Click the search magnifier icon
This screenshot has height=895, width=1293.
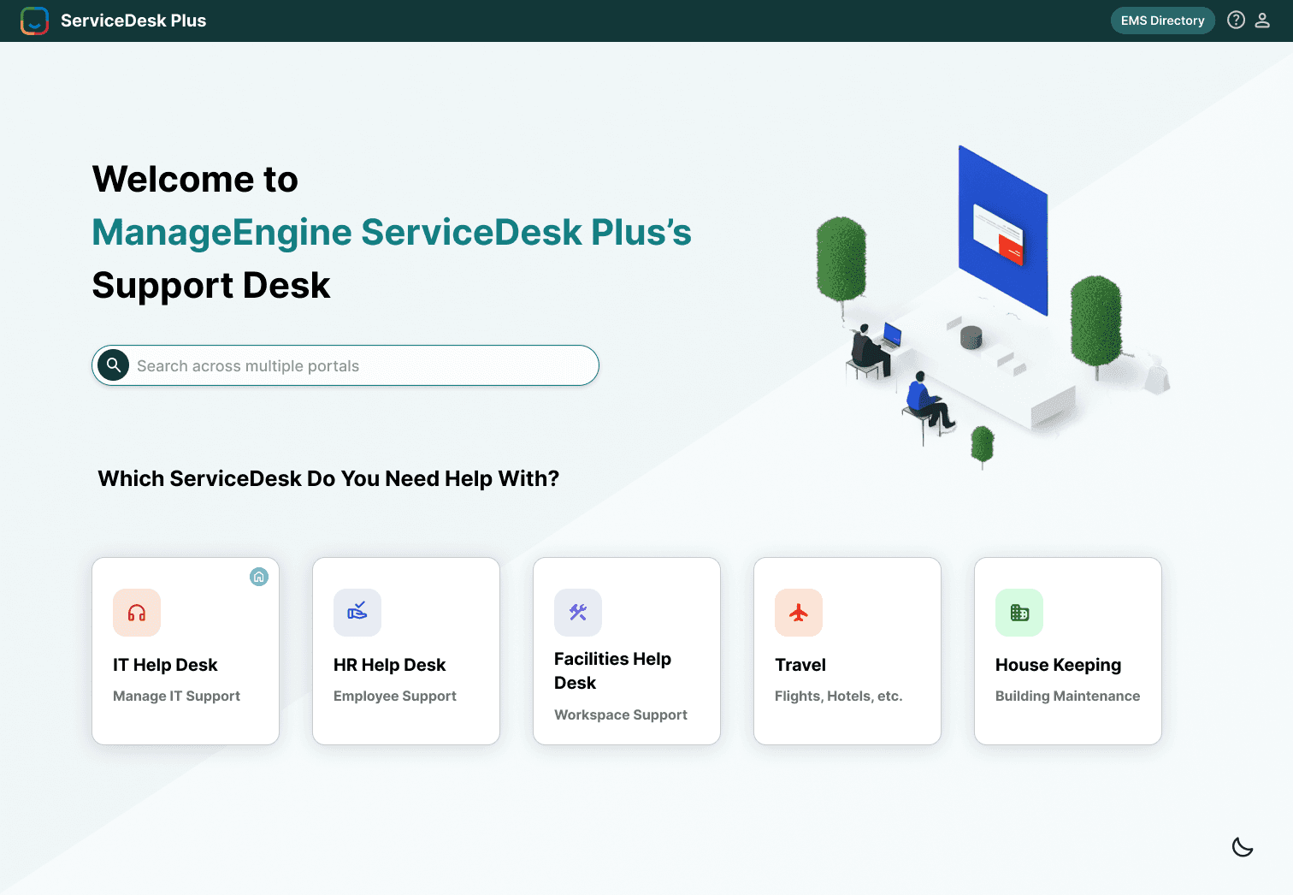(113, 365)
